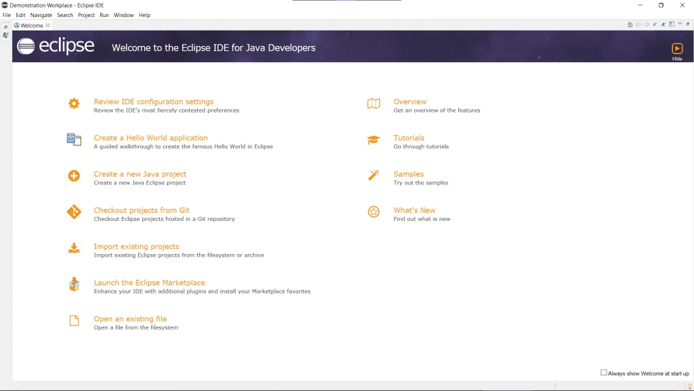Click the Eclipse logo in the banner
Viewport: 694px width, 391px height.
pyautogui.click(x=56, y=46)
